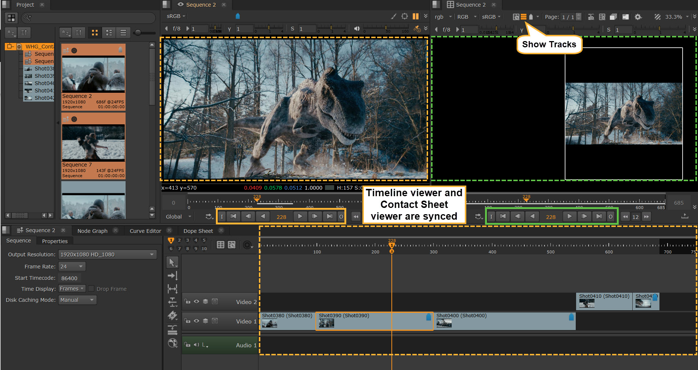This screenshot has height=370, width=698.
Task: Open the retime/fan tool at toolbar bottom
Action: [x=172, y=343]
